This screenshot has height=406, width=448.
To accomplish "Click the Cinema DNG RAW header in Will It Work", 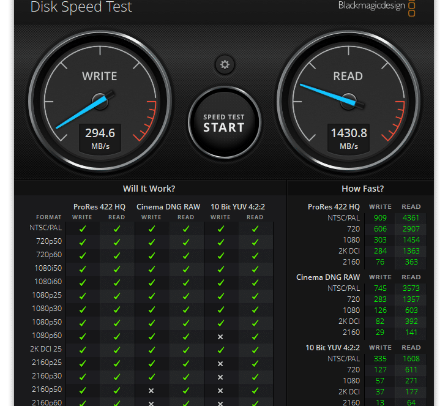I will [x=168, y=207].
